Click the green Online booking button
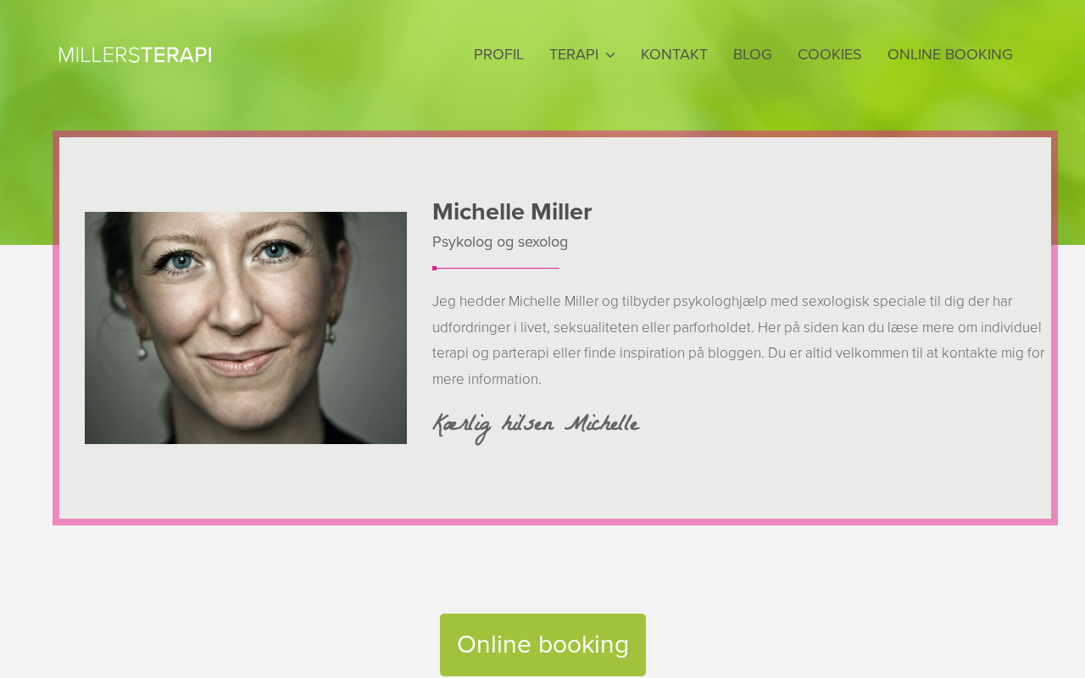 pyautogui.click(x=542, y=645)
